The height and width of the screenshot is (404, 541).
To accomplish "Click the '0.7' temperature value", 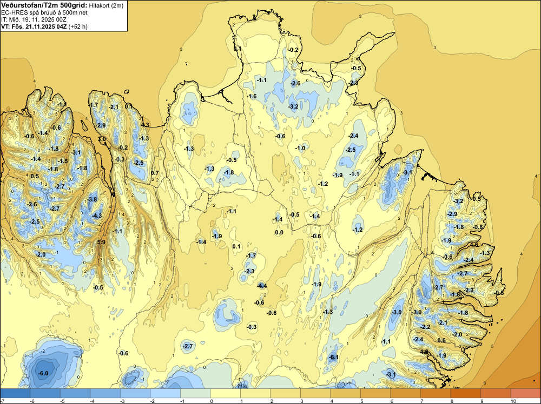I will click(x=155, y=173).
